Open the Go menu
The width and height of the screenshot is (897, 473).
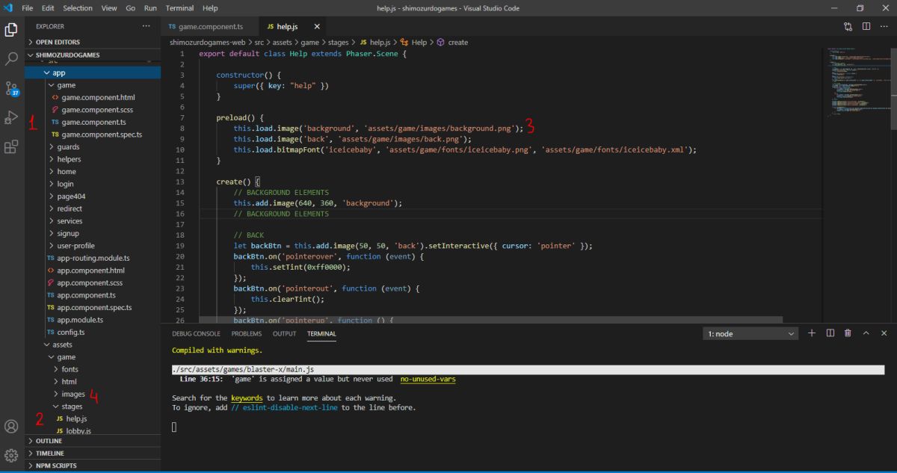[x=131, y=8]
